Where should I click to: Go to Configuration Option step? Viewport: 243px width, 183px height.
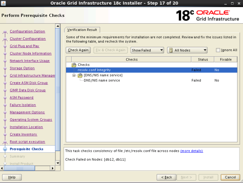click(27, 31)
